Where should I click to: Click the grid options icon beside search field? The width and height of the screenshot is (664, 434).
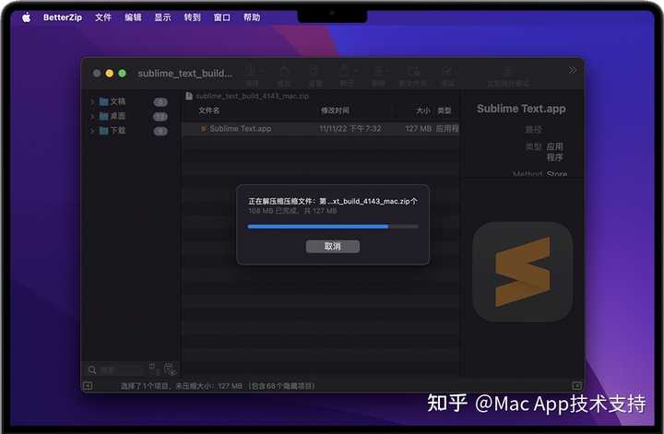pos(153,368)
